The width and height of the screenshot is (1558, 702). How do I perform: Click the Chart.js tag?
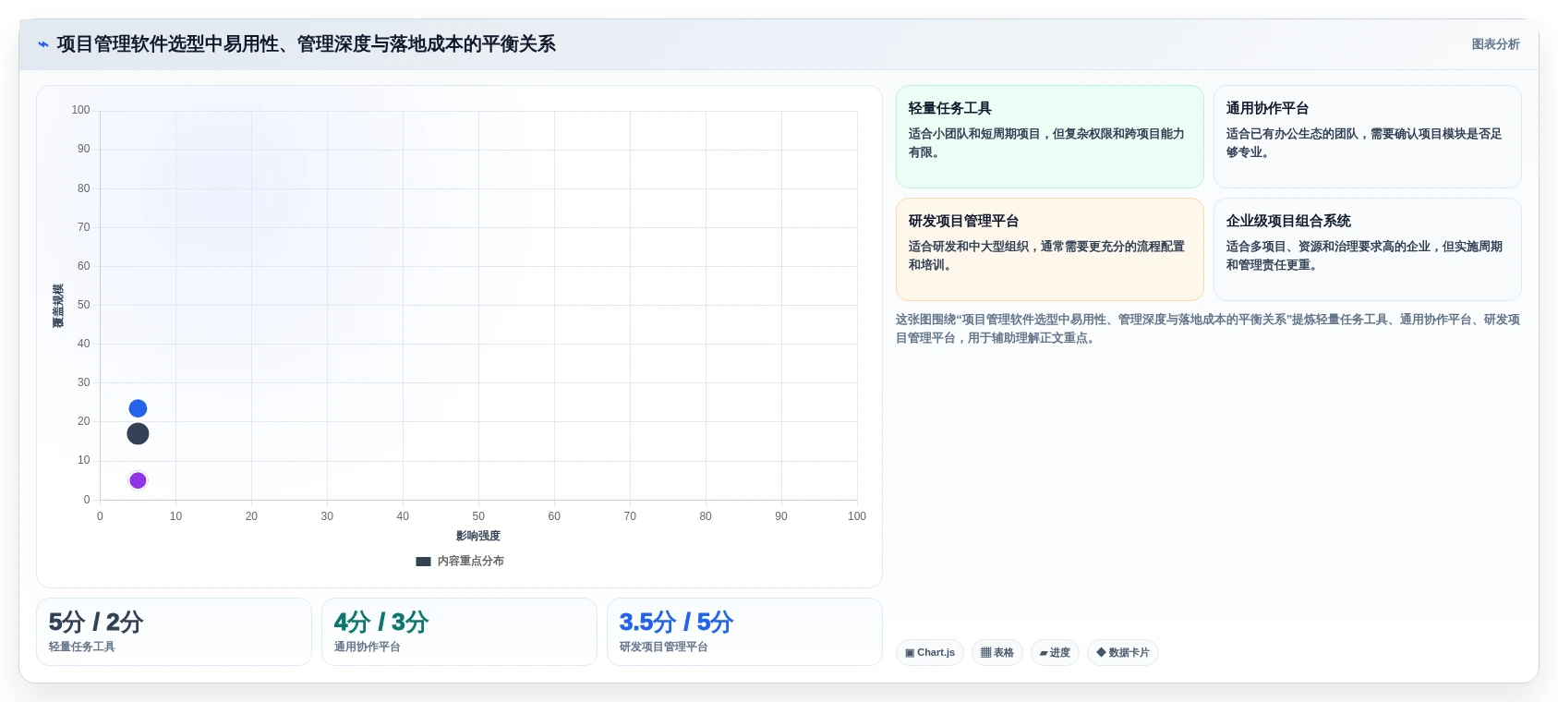pos(930,653)
